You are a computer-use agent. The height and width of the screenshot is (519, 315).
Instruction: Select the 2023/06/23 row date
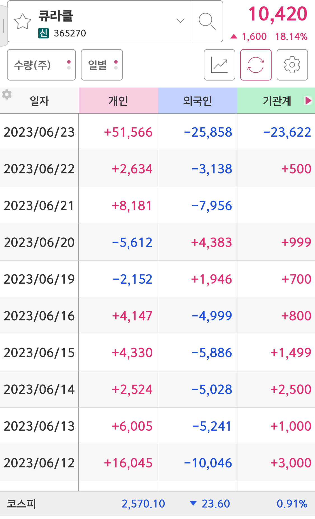coord(39,132)
